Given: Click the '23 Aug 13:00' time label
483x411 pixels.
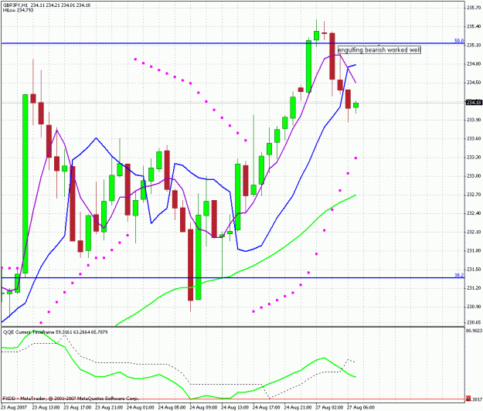Looking at the screenshot, I should pyautogui.click(x=46, y=408).
